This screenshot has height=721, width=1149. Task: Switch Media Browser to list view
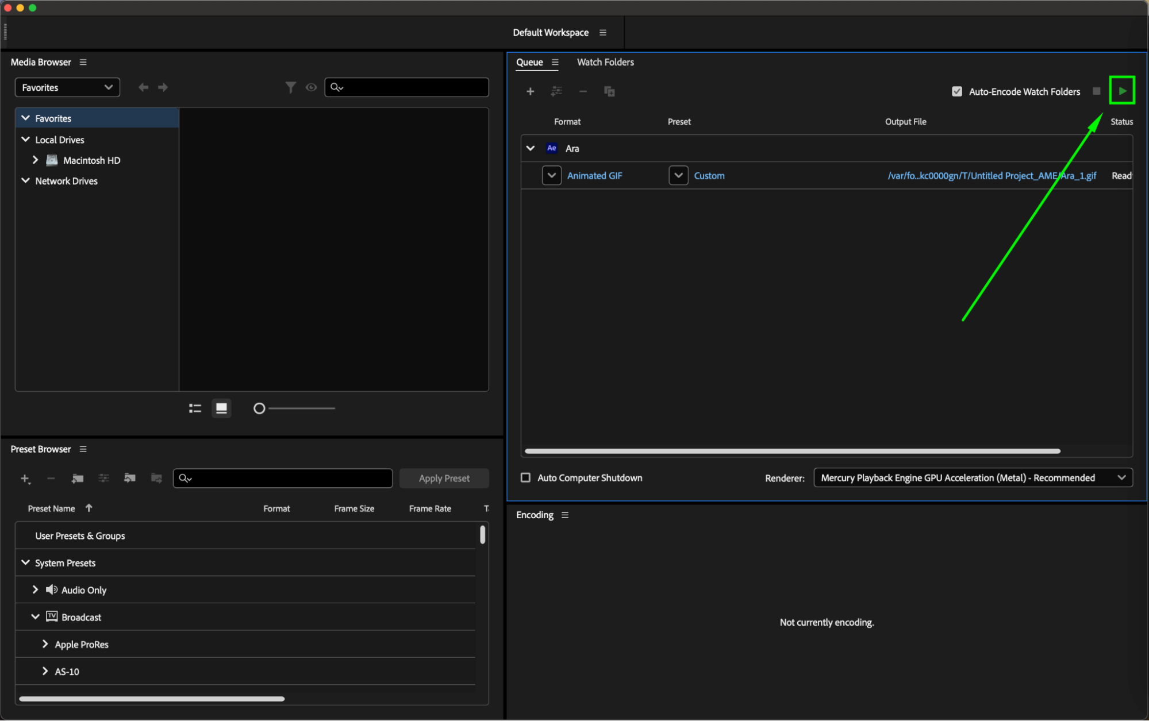(x=195, y=408)
